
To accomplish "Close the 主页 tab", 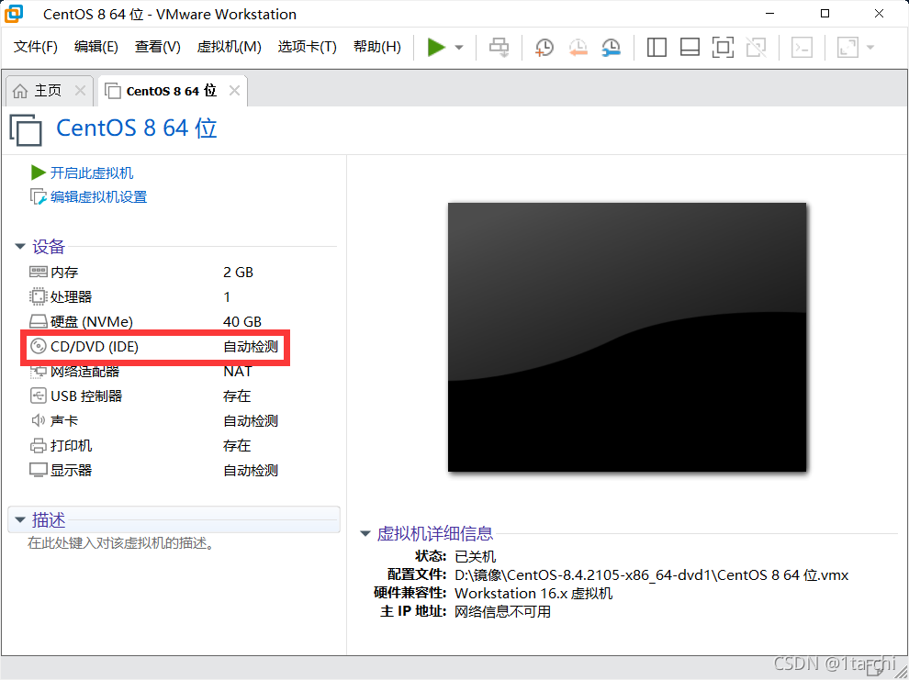I will 80,90.
